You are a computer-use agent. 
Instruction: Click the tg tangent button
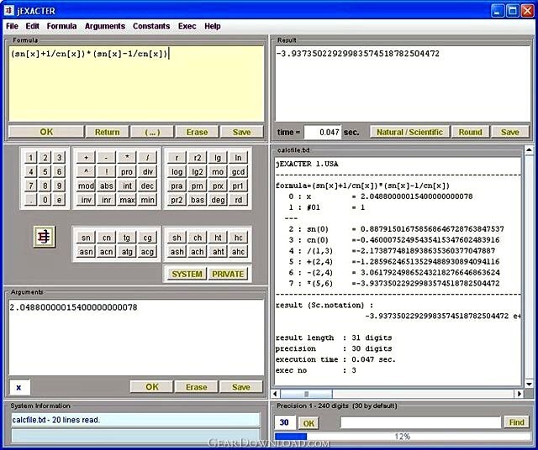tap(127, 238)
